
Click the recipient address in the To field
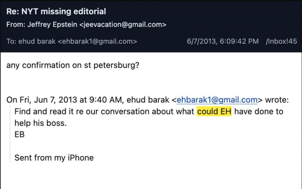point(97,41)
